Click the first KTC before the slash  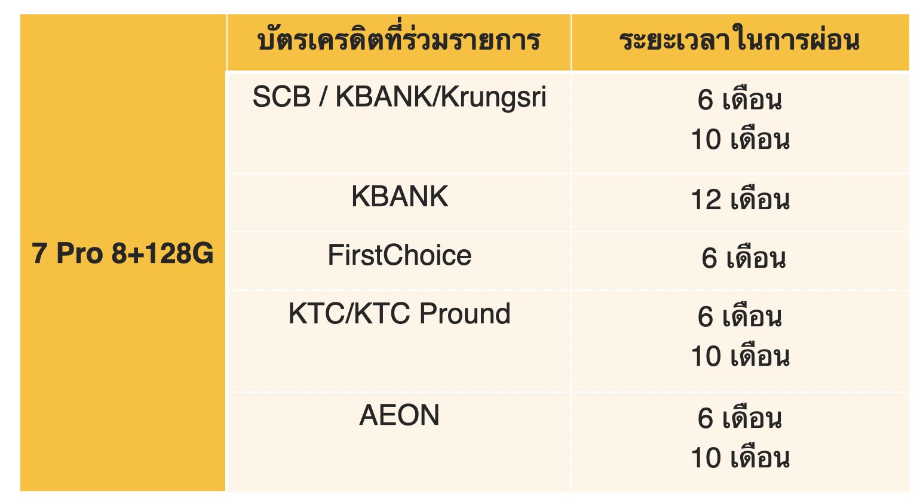pos(312,314)
